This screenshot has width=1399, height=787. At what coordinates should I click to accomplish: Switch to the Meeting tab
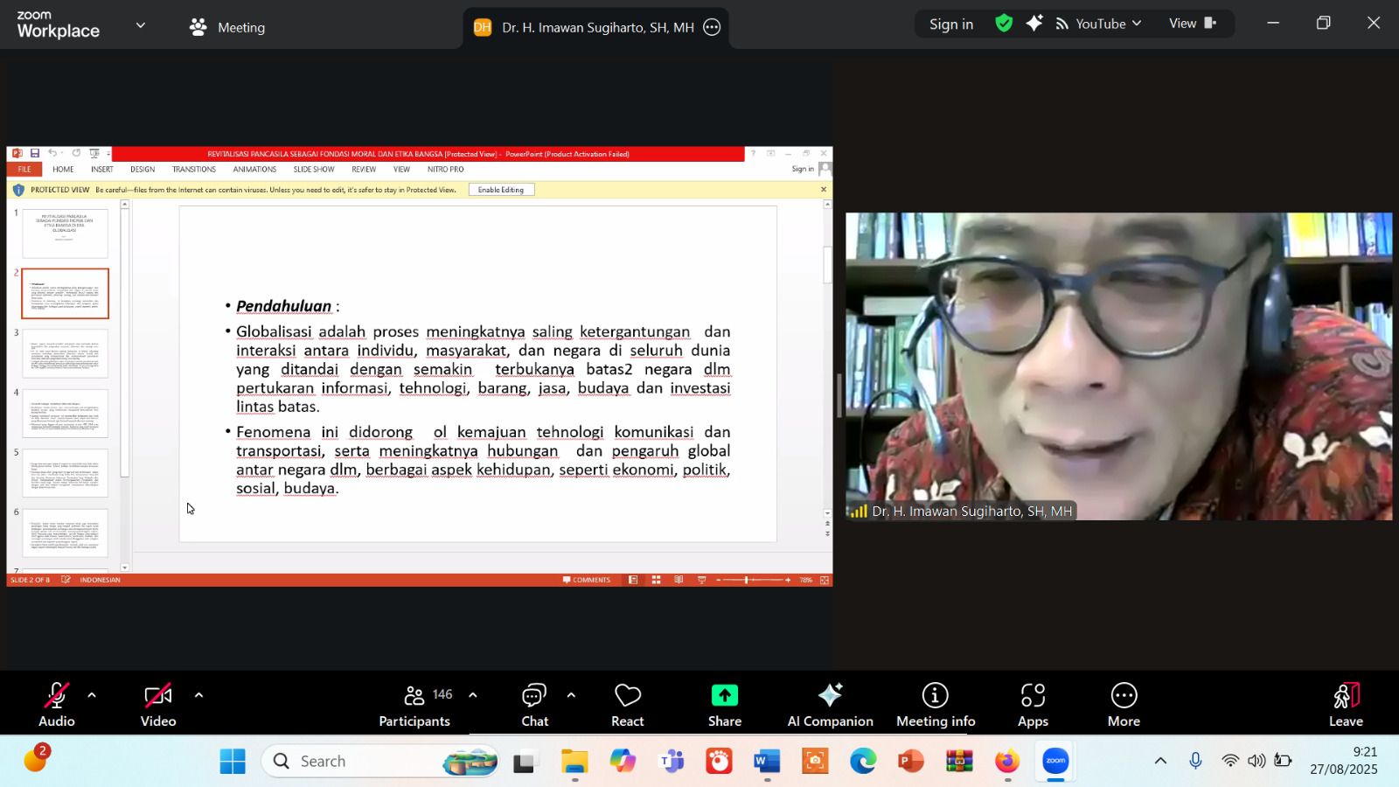coord(227,27)
